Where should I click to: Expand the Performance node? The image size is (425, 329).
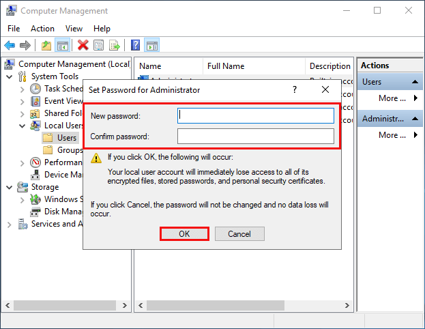[23, 162]
